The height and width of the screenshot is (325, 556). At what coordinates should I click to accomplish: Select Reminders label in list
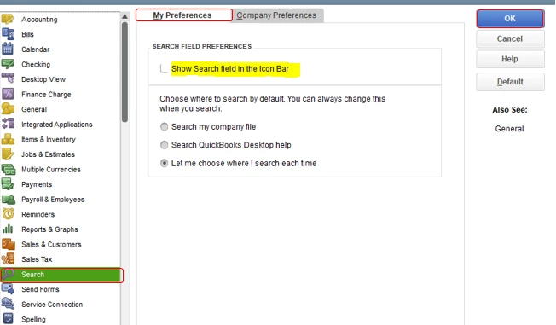[38, 214]
